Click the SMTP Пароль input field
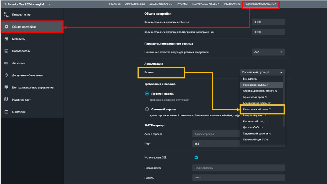Image resolution: width=327 pixels, height=184 pixels. (239, 178)
